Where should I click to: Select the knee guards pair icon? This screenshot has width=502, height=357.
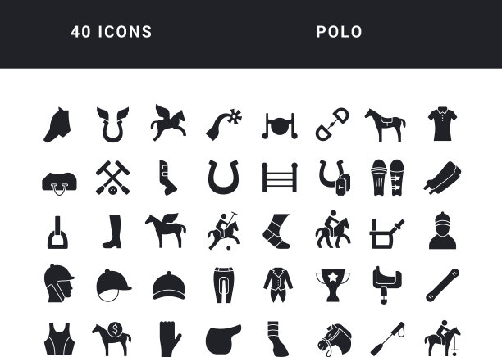(387, 178)
